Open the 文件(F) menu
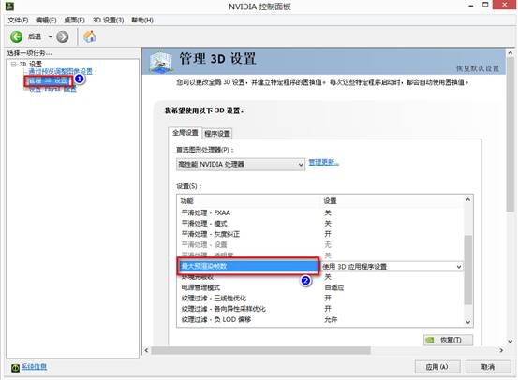518x380 pixels. 18,21
